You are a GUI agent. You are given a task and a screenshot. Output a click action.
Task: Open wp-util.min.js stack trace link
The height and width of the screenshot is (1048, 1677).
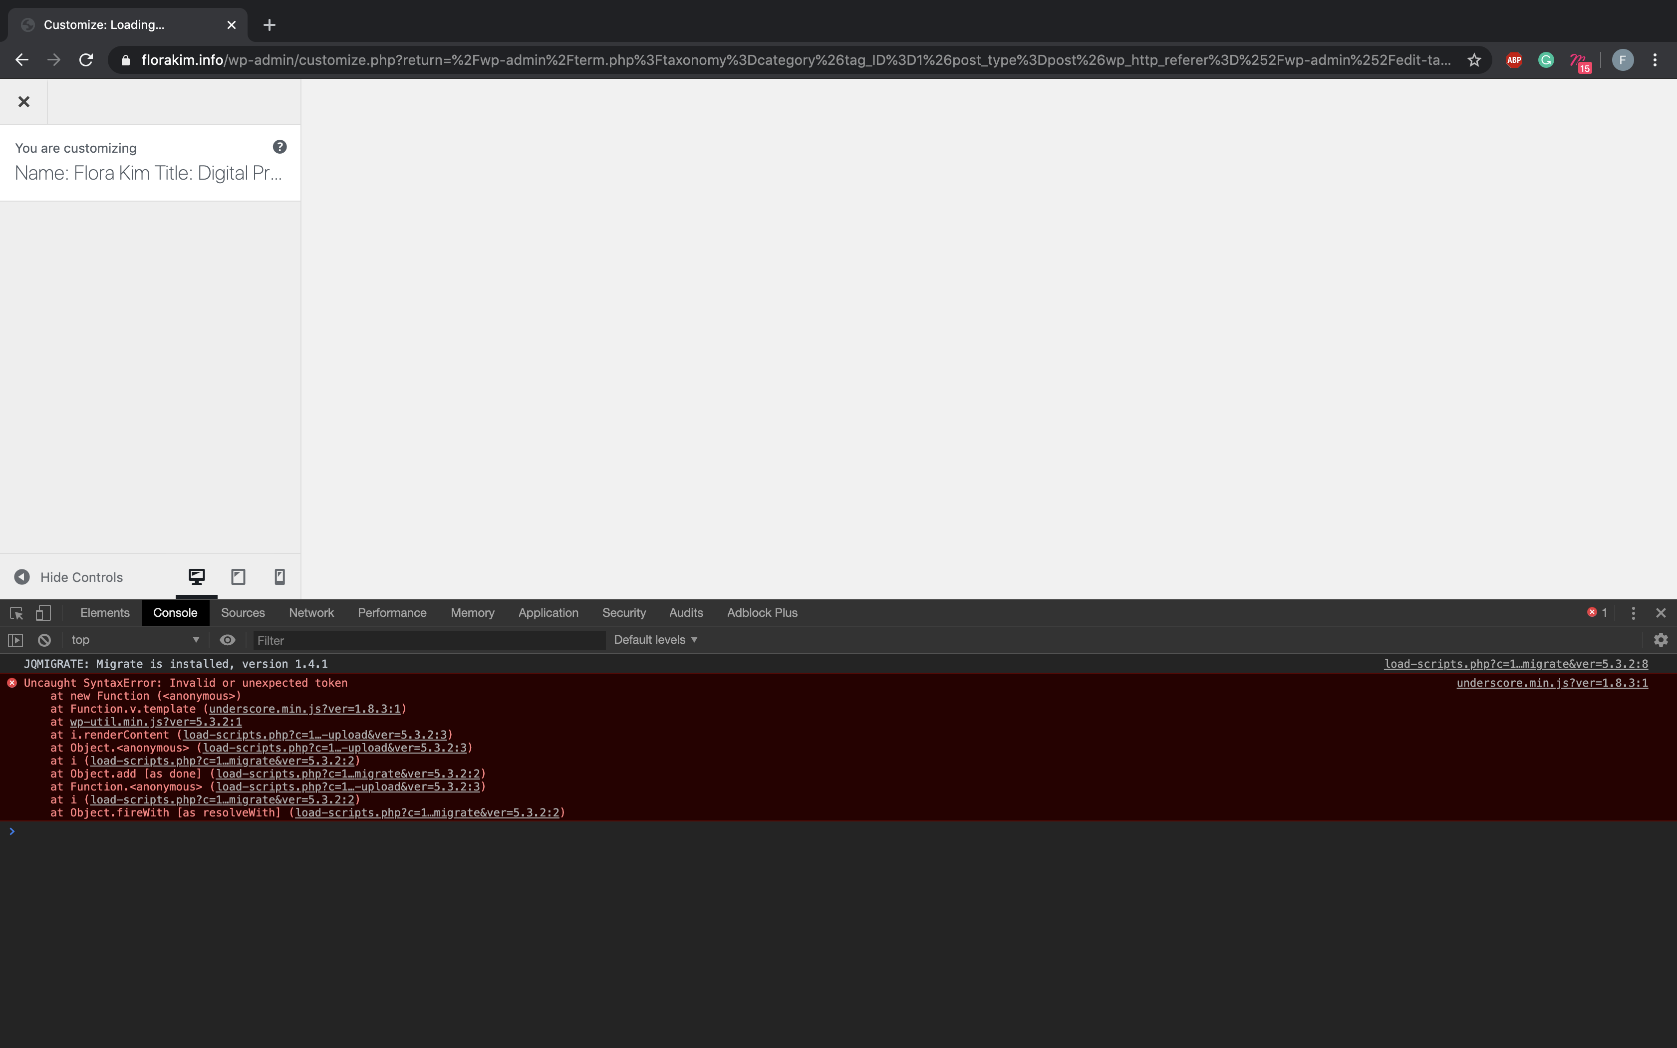click(x=155, y=722)
